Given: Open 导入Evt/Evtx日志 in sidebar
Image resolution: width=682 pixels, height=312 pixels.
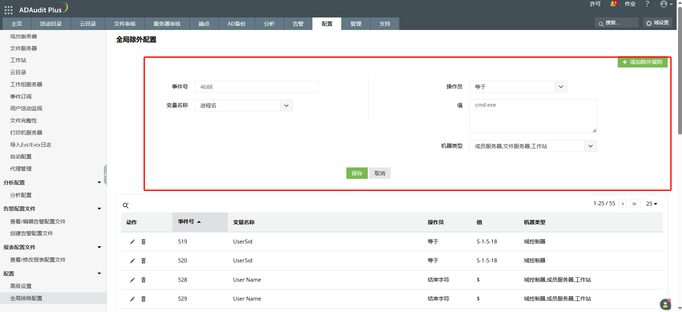Looking at the screenshot, I should point(31,145).
